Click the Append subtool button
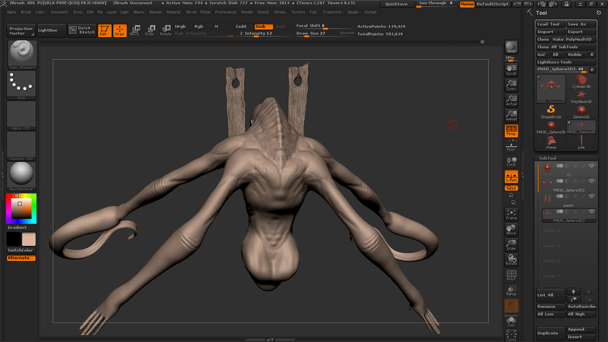This screenshot has width=608, height=342. point(581,329)
